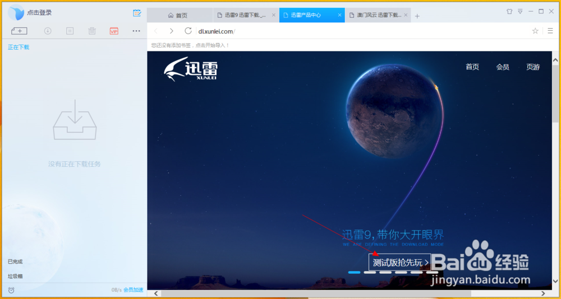Viewport: 561px width, 299px height.
Task: Click the trash delete task icon
Action: click(92, 31)
